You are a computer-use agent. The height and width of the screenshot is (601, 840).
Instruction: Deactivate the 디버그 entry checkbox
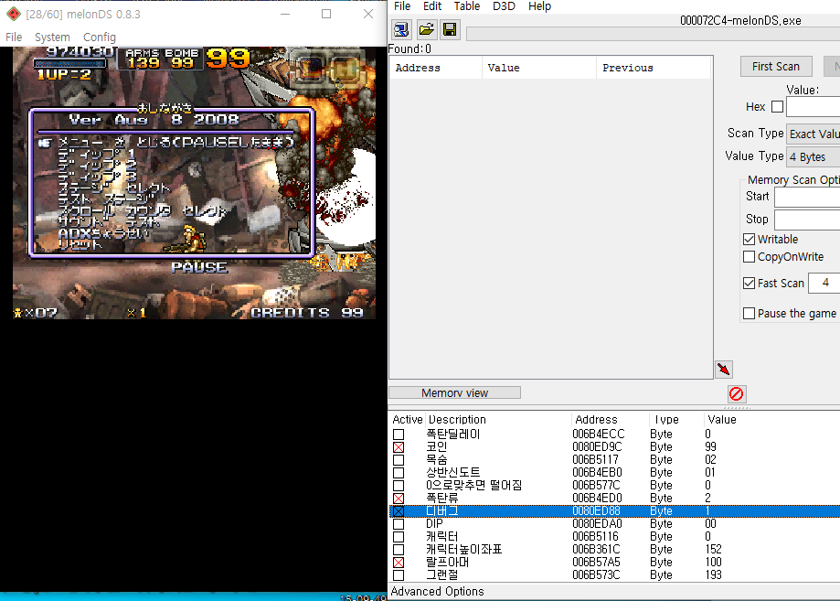pos(399,511)
